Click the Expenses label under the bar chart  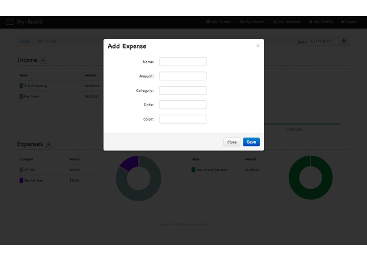tap(294, 129)
